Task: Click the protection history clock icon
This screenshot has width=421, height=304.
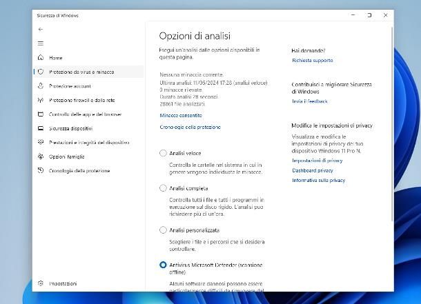Action: click(41, 170)
